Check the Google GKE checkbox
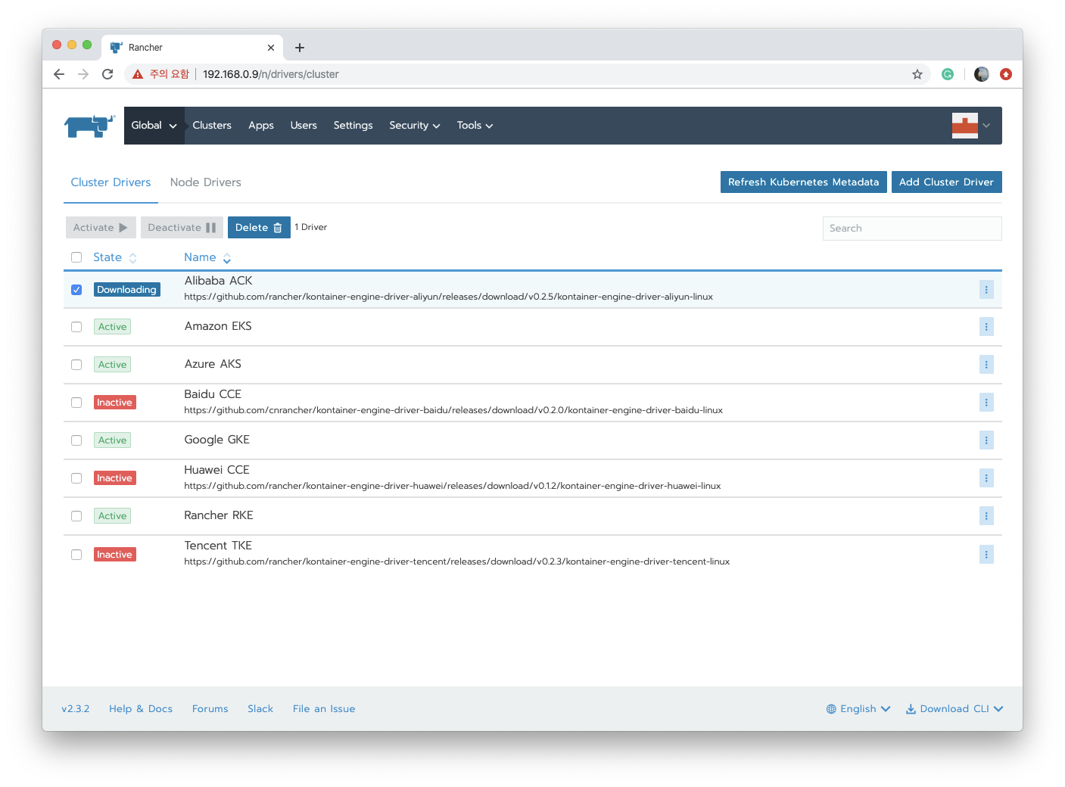Viewport: 1065px width, 787px height. (x=76, y=440)
